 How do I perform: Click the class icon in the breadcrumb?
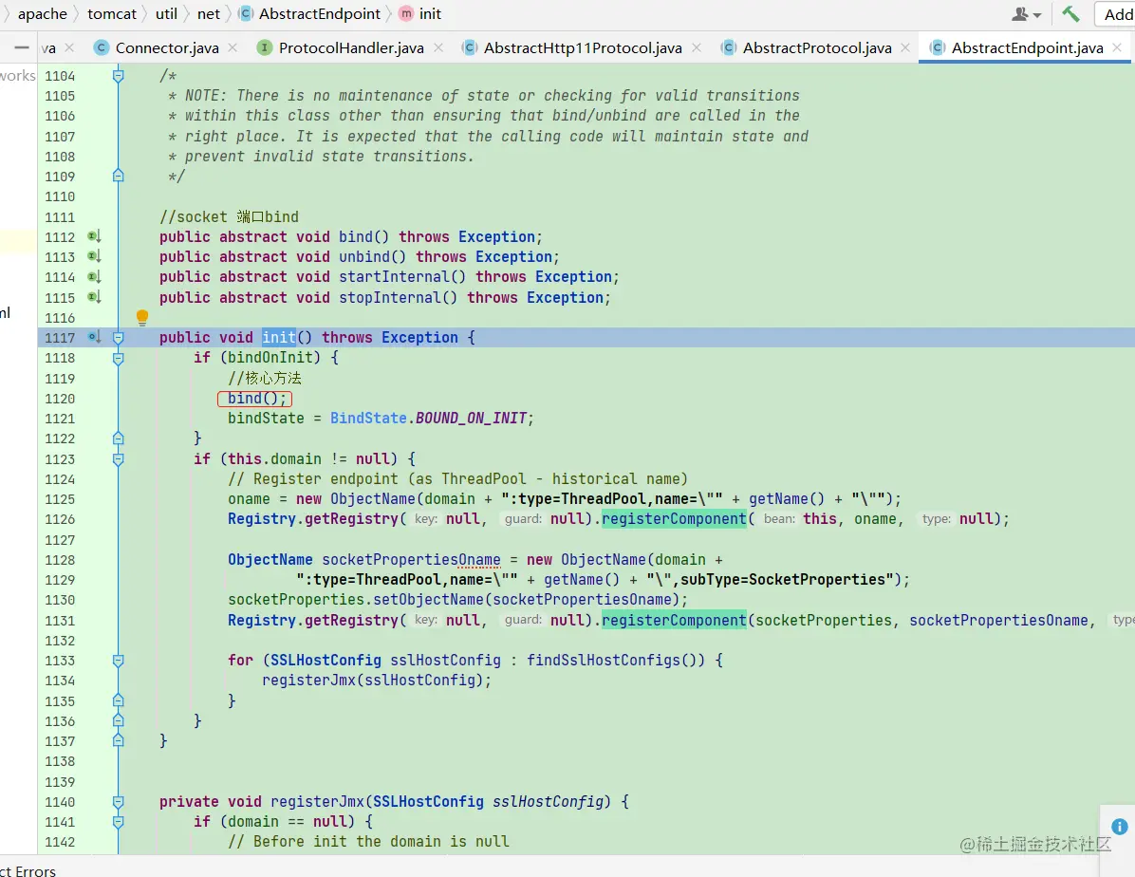pyautogui.click(x=246, y=13)
